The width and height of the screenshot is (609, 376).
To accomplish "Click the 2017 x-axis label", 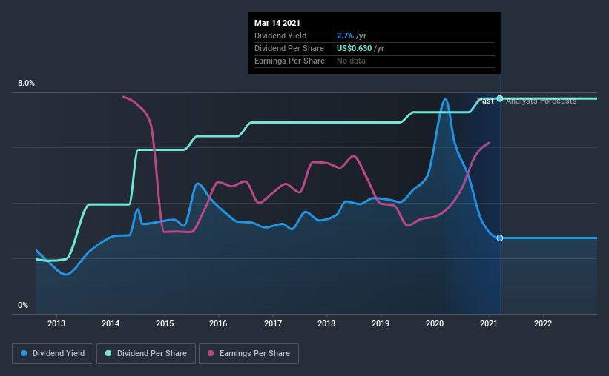I will click(x=273, y=323).
